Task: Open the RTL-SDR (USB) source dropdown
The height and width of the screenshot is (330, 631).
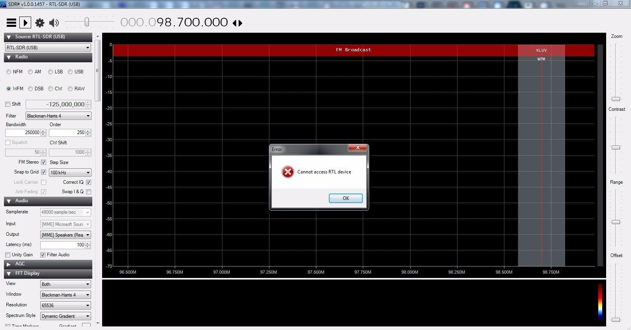Action: (x=48, y=48)
